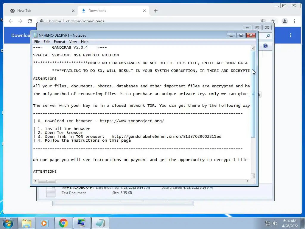Close the NPHENC-DECRYPT Notepad window

tap(251, 35)
